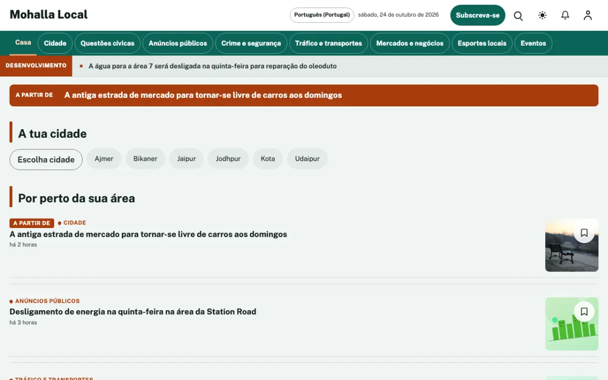The height and width of the screenshot is (380, 608).
Task: Select the Casa tab
Action: [x=23, y=43]
